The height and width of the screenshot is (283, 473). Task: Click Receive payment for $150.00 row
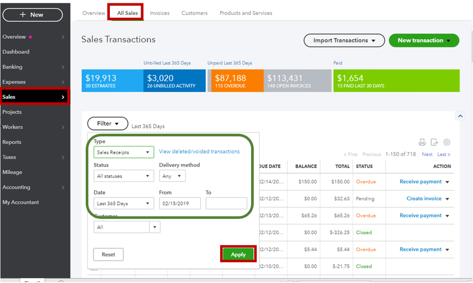[x=420, y=181]
